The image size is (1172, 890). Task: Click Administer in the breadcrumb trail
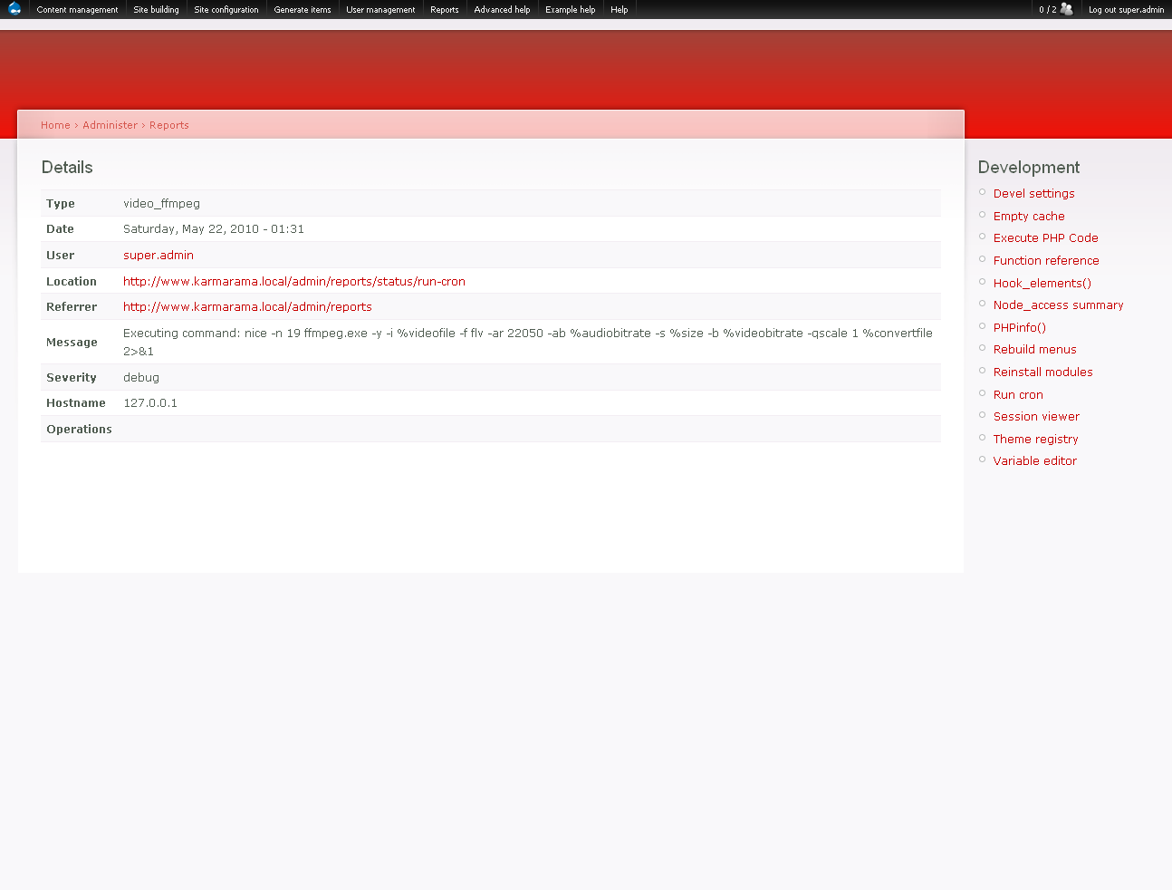[x=110, y=125]
